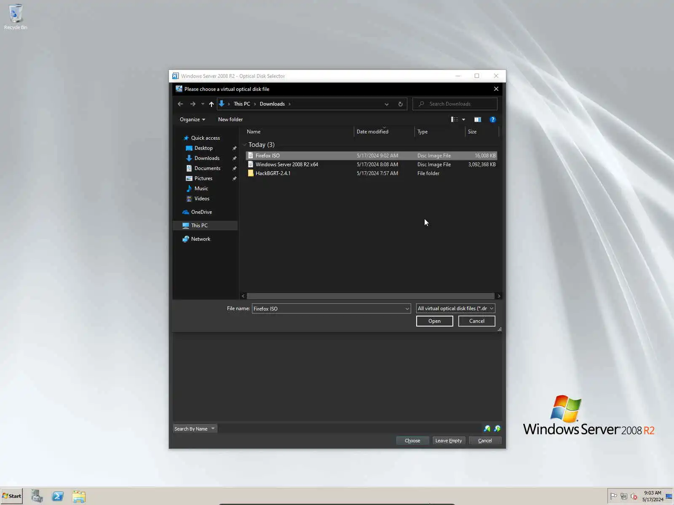The width and height of the screenshot is (674, 505).
Task: Open the view options dropdown arrow
Action: (463, 120)
